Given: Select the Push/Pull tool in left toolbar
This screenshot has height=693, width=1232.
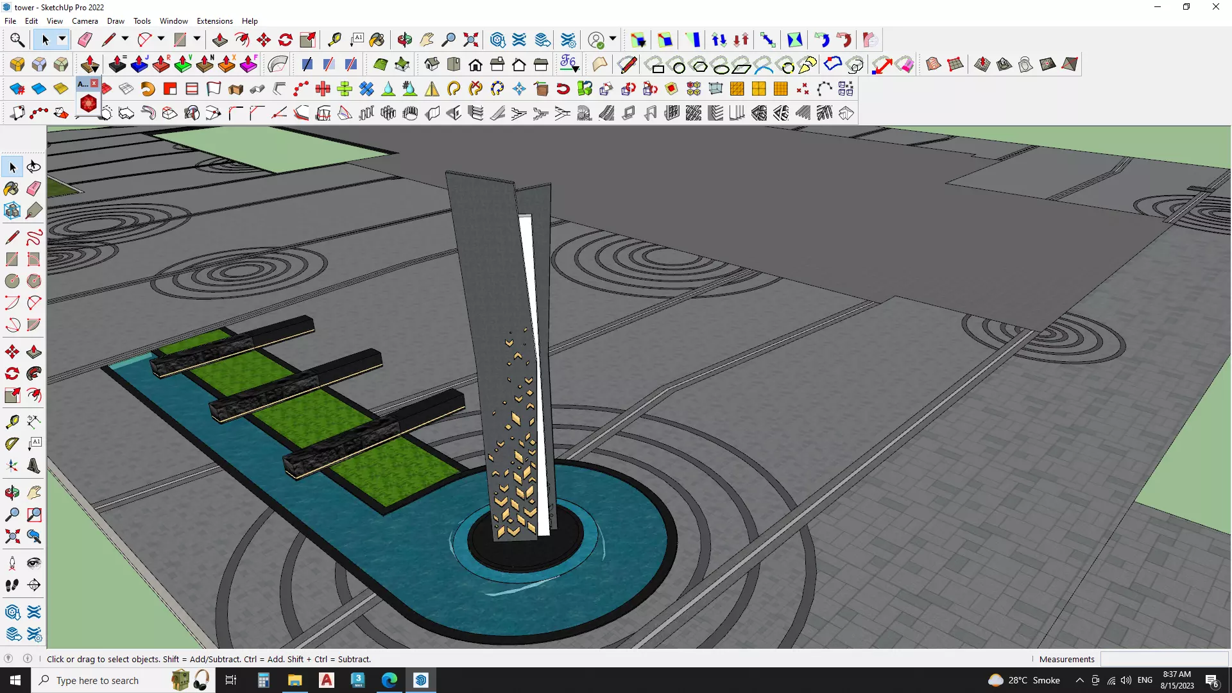Looking at the screenshot, I should [34, 352].
